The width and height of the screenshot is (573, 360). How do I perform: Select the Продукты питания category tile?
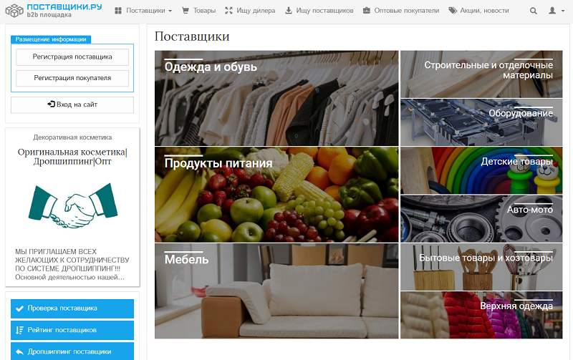276,195
